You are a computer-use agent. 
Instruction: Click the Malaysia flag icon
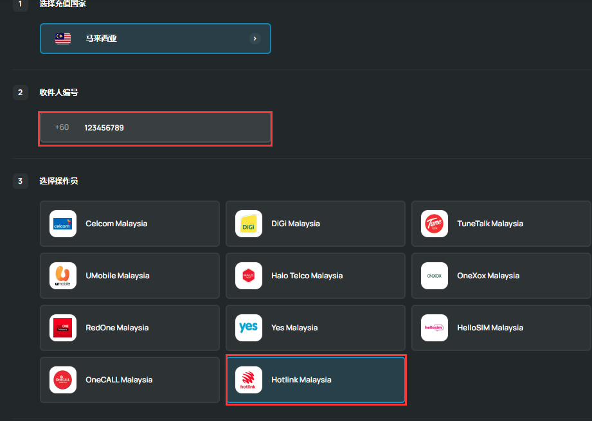click(63, 39)
